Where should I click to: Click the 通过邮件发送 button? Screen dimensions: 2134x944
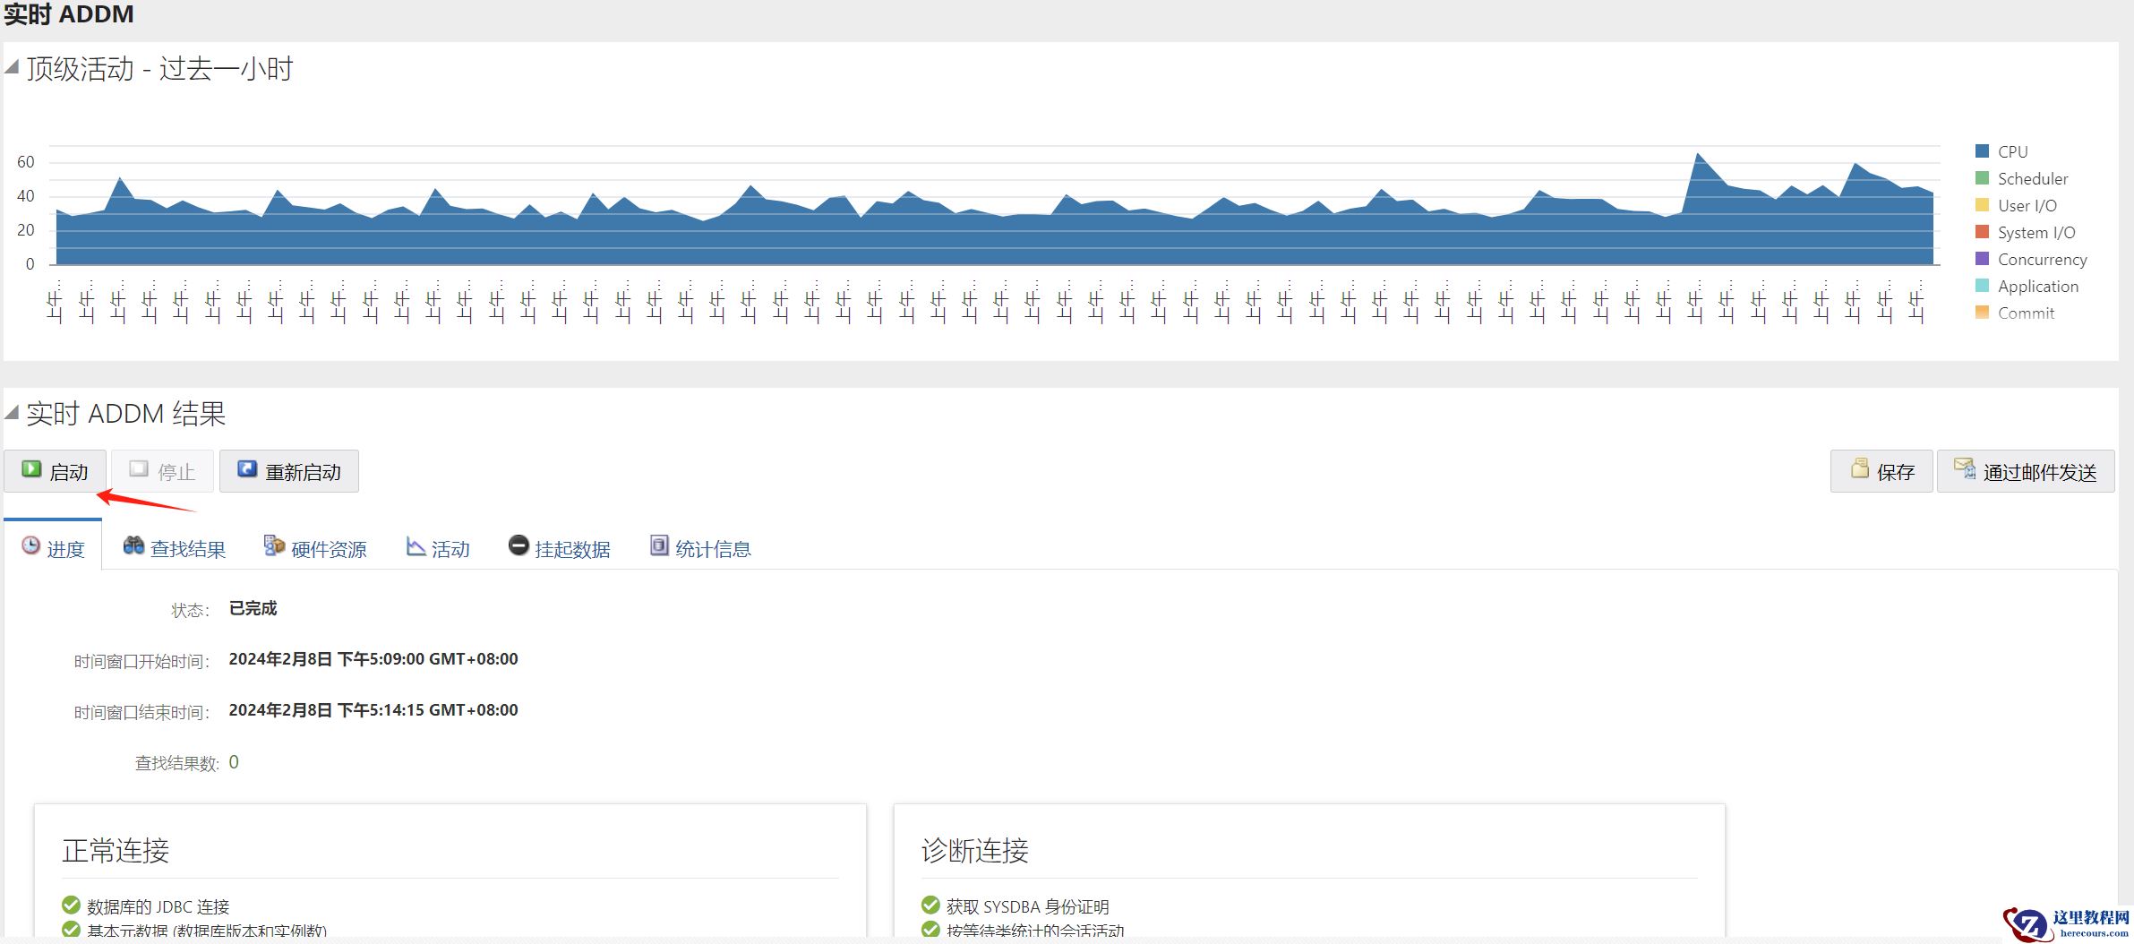2026,471
